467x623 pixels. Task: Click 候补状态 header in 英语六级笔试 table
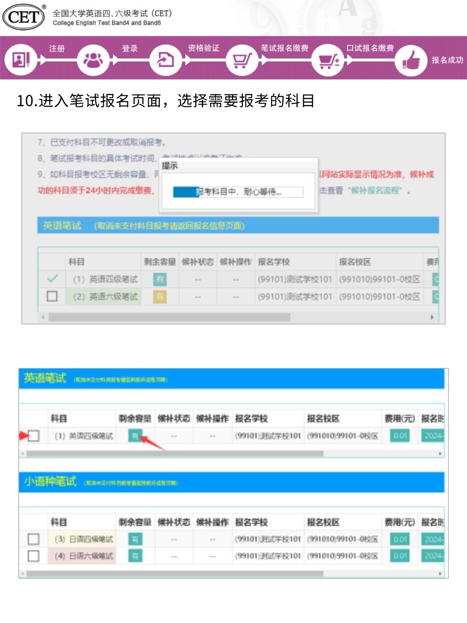[198, 262]
